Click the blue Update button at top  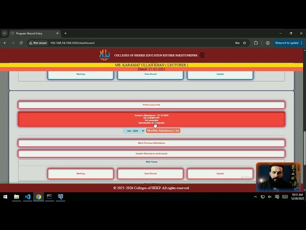220,74
